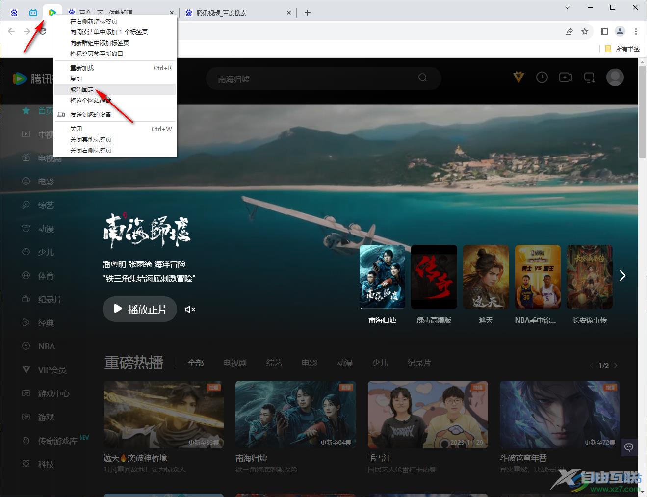Share this page from address bar
The image size is (647, 497).
point(569,31)
